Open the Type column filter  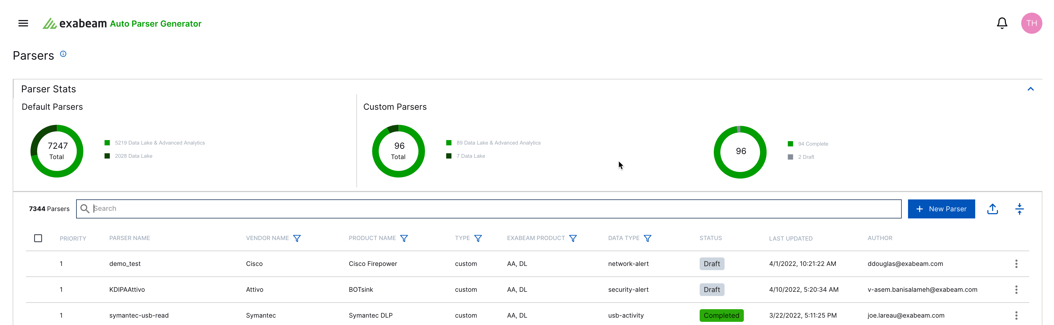tap(478, 238)
